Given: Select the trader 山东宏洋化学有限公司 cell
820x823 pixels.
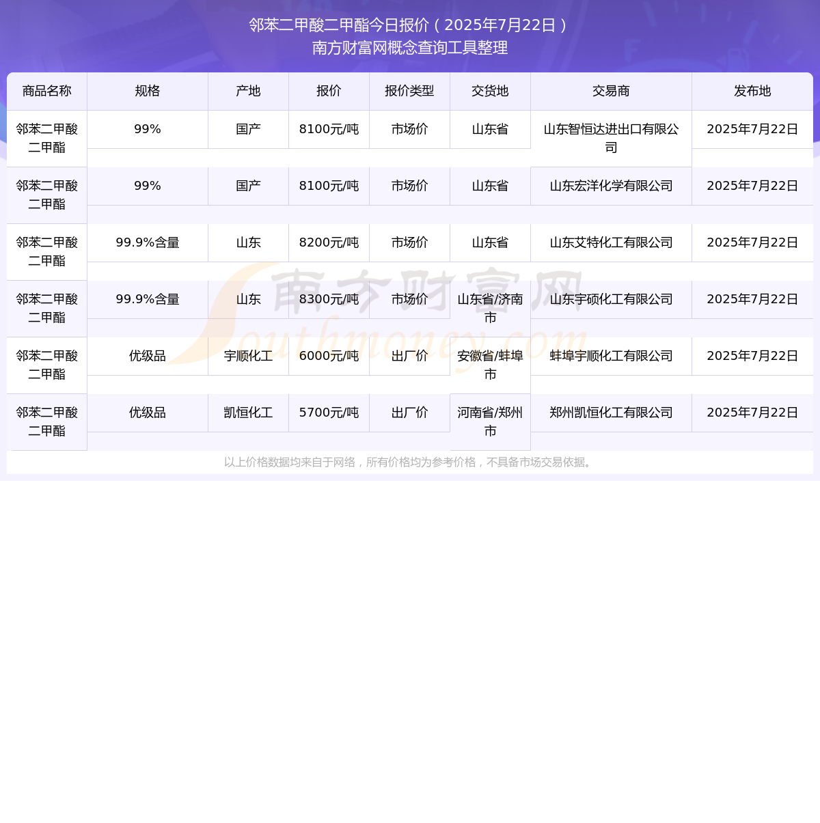Looking at the screenshot, I should [612, 186].
